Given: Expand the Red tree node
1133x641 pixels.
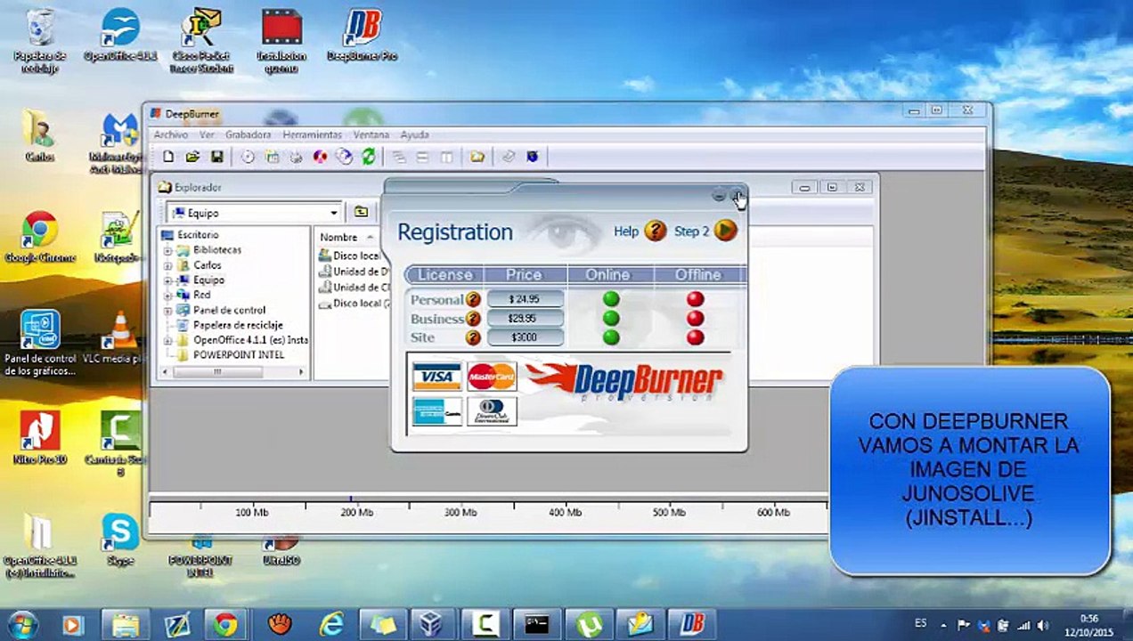Looking at the screenshot, I should (167, 296).
